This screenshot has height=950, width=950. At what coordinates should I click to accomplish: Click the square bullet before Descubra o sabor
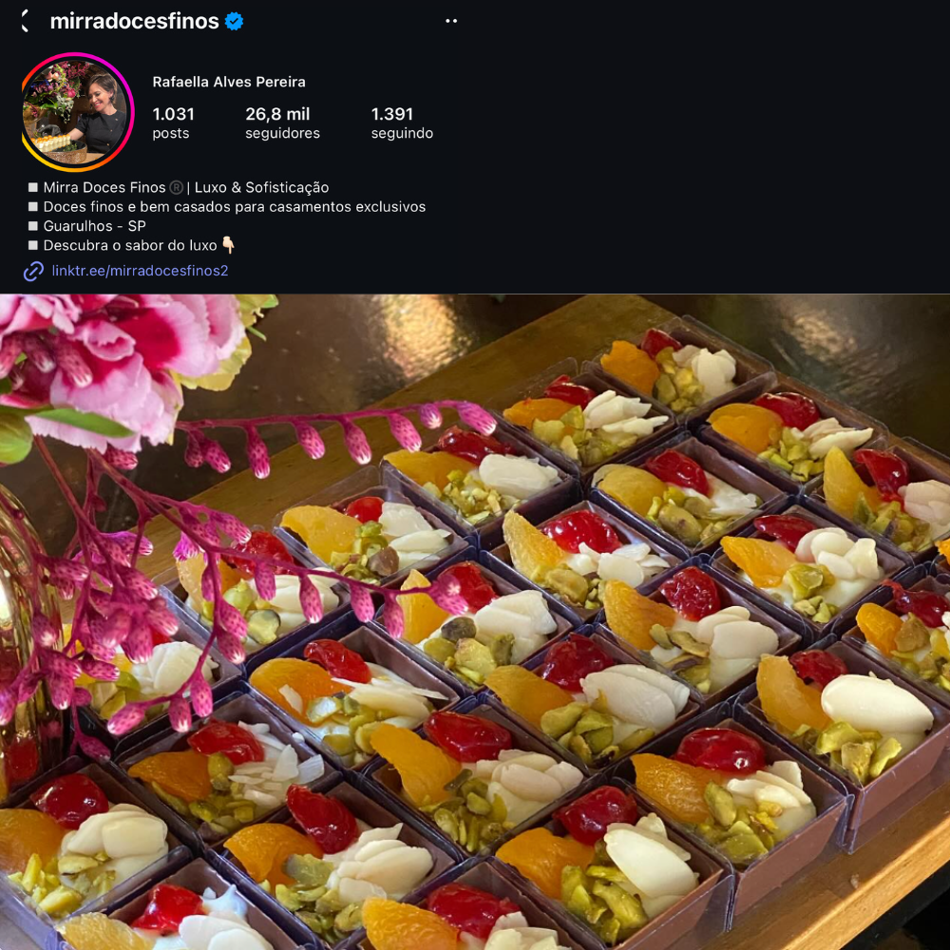[x=33, y=245]
